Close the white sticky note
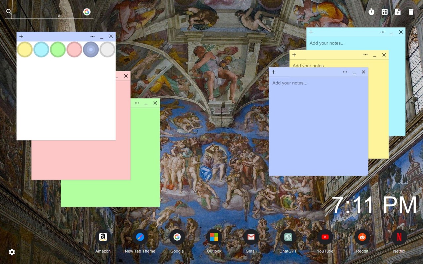The image size is (423, 264). pyautogui.click(x=111, y=36)
